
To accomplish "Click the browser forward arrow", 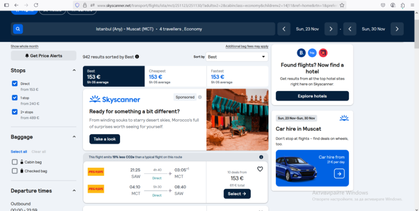I will pyautogui.click(x=26, y=5).
